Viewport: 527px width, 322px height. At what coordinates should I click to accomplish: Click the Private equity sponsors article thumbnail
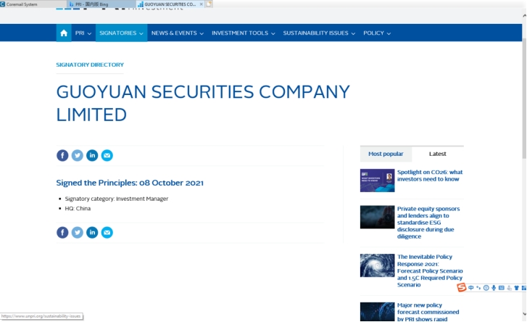377,217
